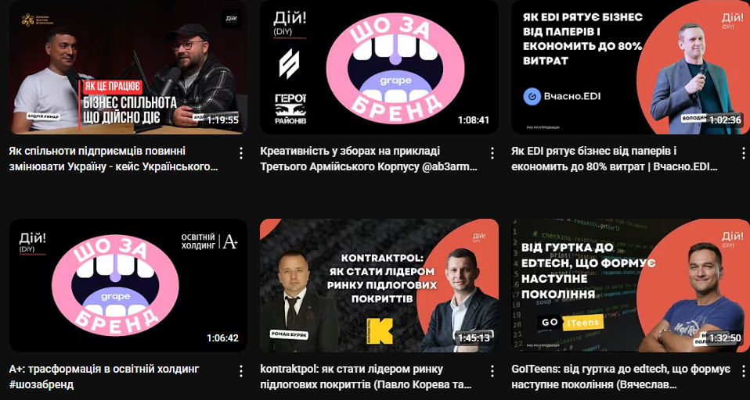Open 'Шо за бренд' thumbnail with Герої Районів

tap(379, 67)
